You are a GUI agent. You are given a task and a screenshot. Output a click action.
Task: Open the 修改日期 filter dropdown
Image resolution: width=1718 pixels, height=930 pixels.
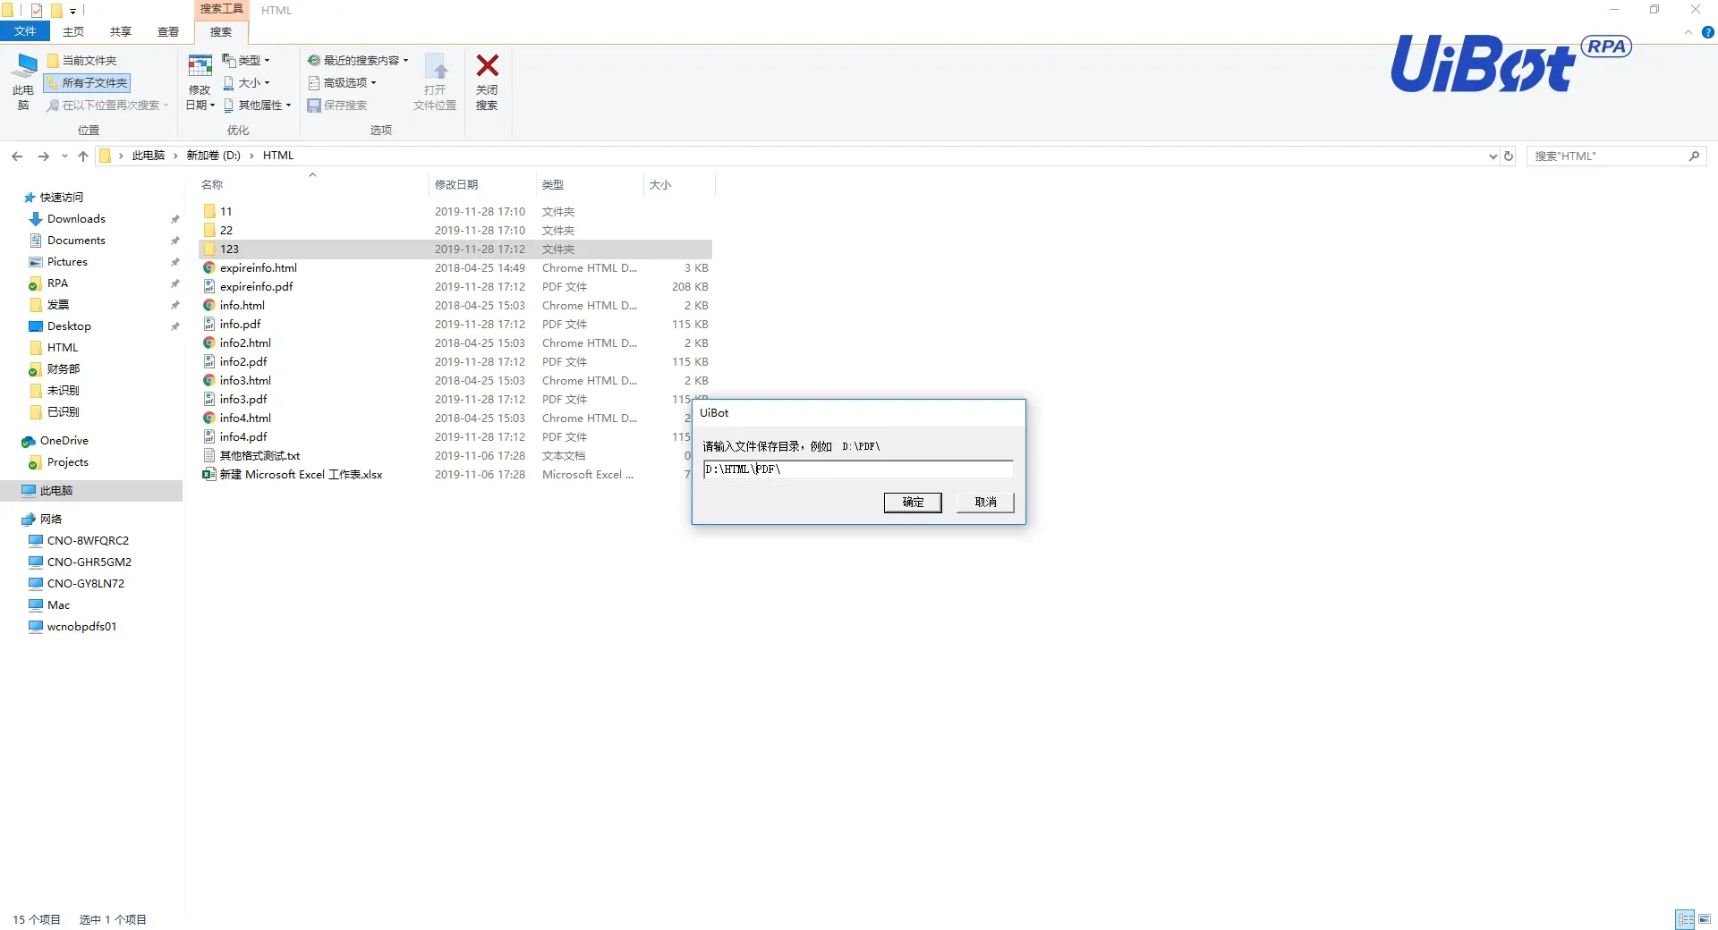(x=200, y=81)
